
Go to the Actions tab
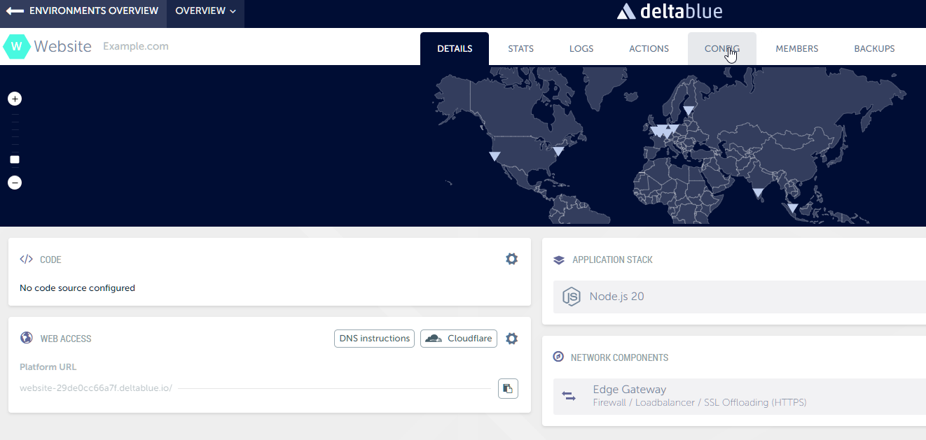(649, 49)
